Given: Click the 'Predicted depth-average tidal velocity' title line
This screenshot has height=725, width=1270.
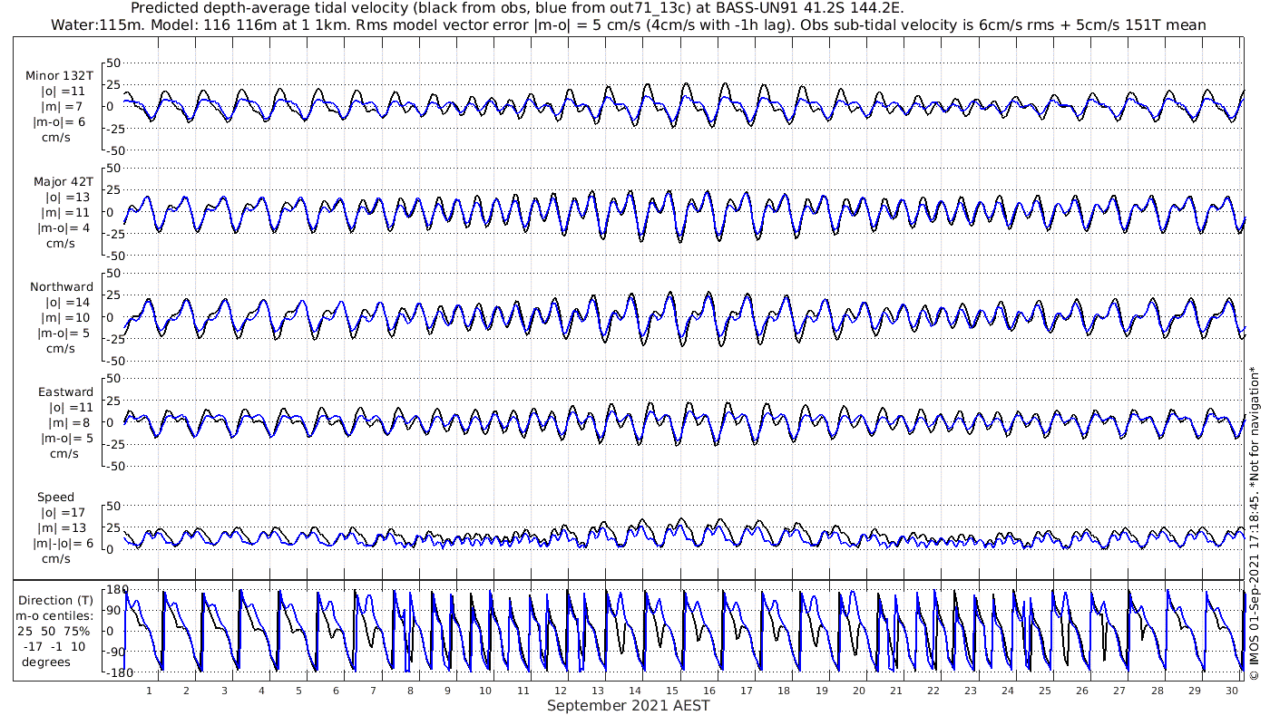Looking at the screenshot, I should click(x=517, y=8).
